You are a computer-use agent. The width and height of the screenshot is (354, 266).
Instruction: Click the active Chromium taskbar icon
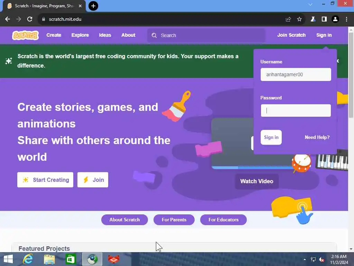point(92,259)
